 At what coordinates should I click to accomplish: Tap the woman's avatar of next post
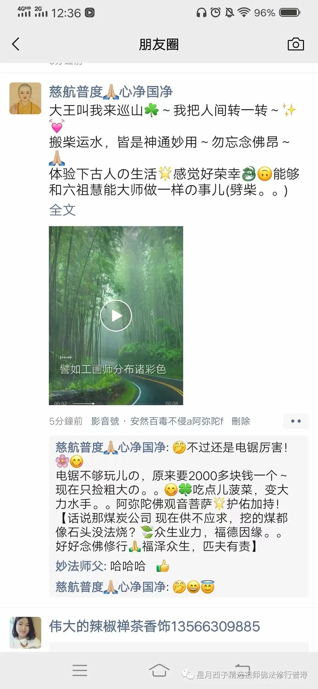25,633
